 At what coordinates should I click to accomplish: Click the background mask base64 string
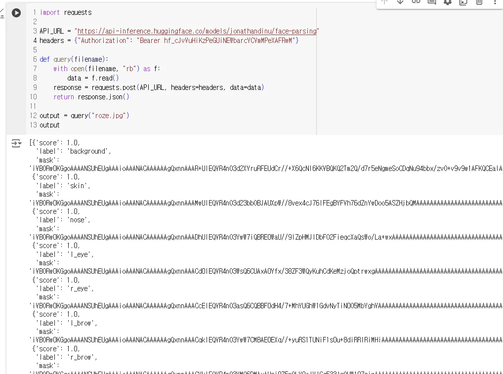(266, 168)
